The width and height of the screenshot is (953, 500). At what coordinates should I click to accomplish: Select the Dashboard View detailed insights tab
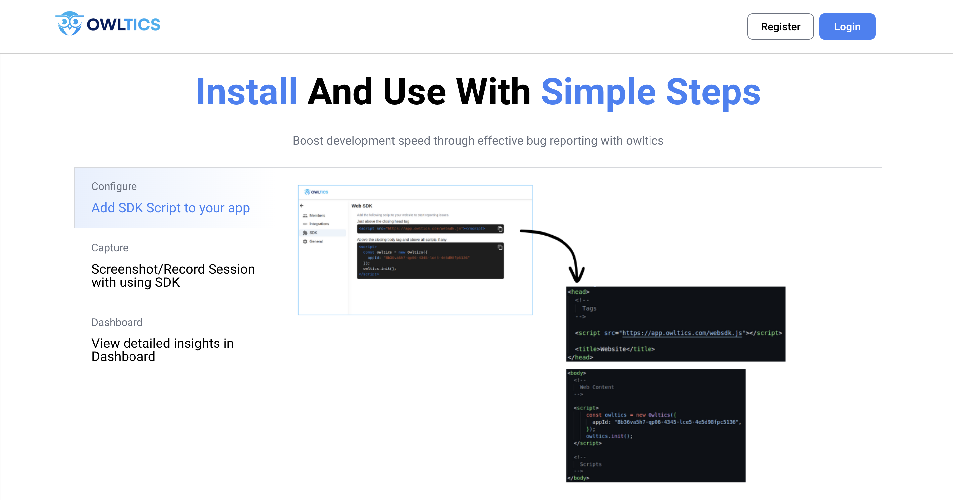coord(175,340)
